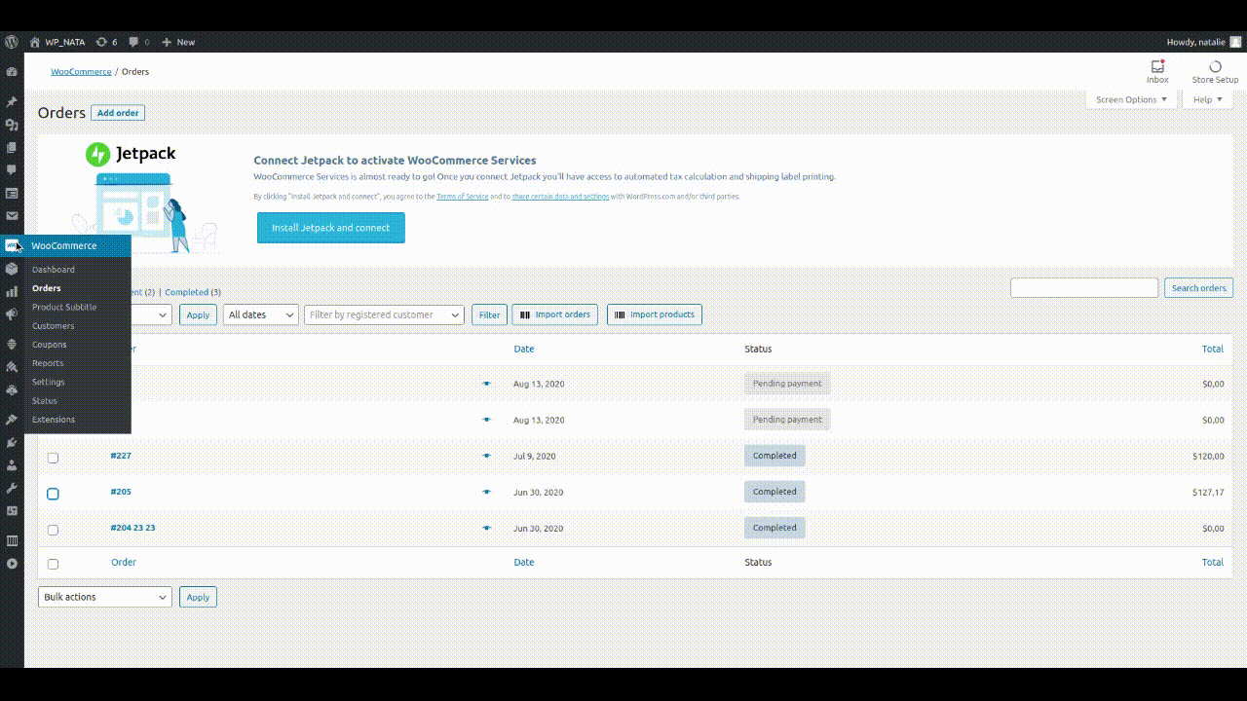Preview order #205 with the eye icon
The width and height of the screenshot is (1247, 701).
pyautogui.click(x=486, y=492)
